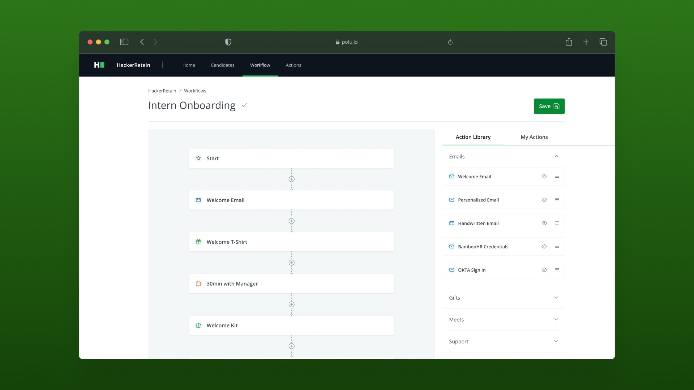This screenshot has width=694, height=390.
Task: Add step after Start with plus icon
Action: coord(292,179)
